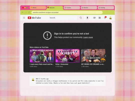Open the 'Kirby | Unraveled' title
The width and height of the screenshot is (135, 101).
pyautogui.click(x=62, y=64)
